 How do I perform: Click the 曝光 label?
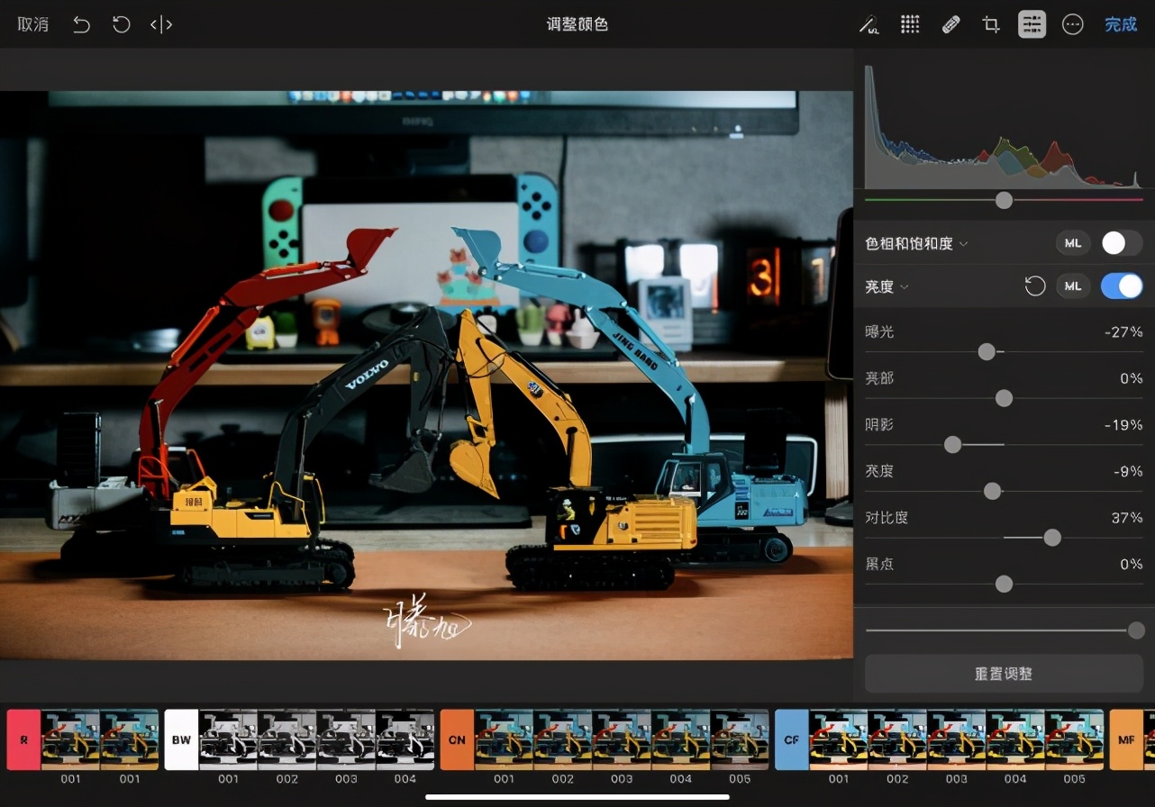(879, 331)
